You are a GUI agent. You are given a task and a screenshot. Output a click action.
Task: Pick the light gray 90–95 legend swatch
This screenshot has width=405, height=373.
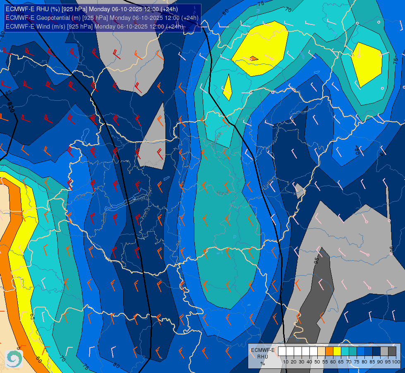tap(384, 351)
